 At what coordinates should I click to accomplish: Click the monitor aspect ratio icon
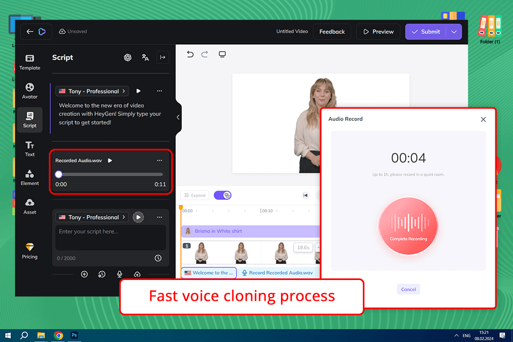coord(222,55)
